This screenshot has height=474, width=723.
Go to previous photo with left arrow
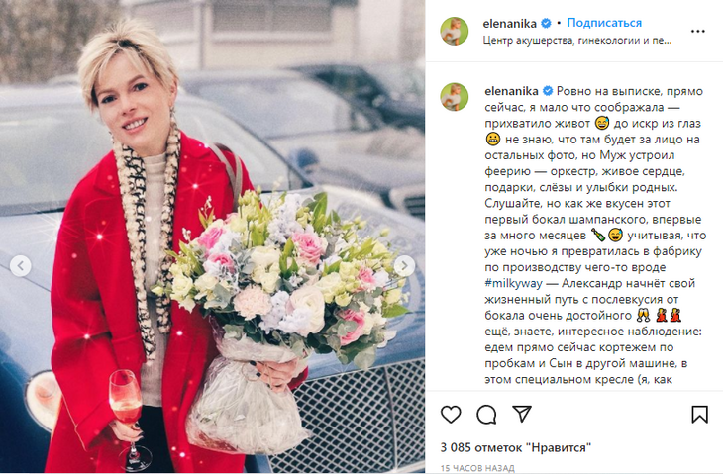click(20, 266)
